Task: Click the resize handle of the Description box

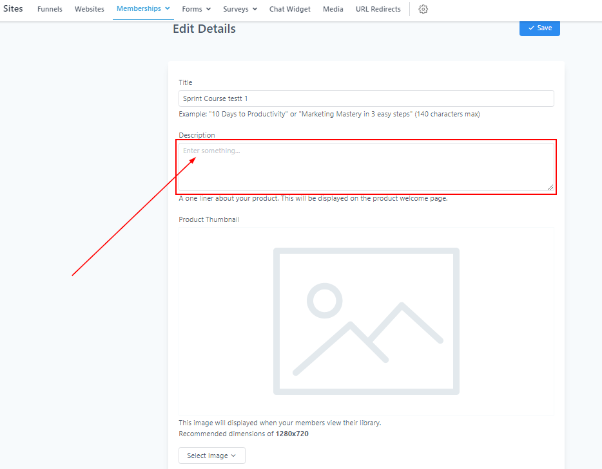Action: pyautogui.click(x=550, y=187)
